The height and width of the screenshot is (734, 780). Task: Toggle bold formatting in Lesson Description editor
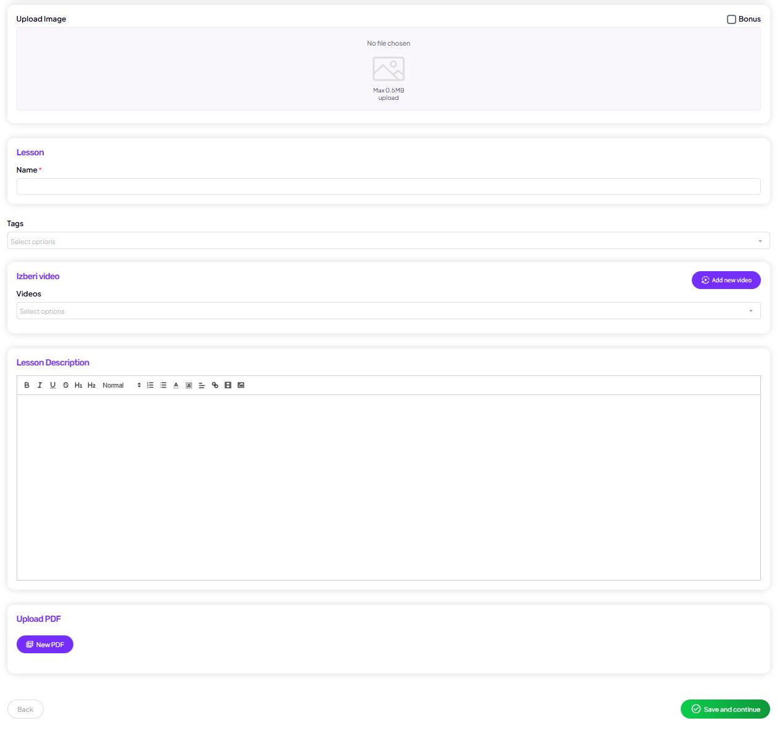coord(27,385)
